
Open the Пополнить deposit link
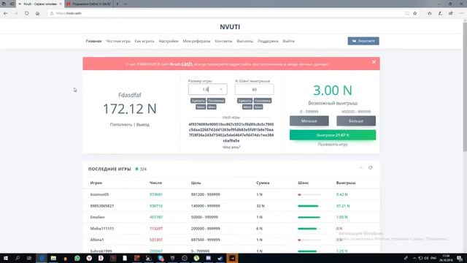click(x=121, y=125)
